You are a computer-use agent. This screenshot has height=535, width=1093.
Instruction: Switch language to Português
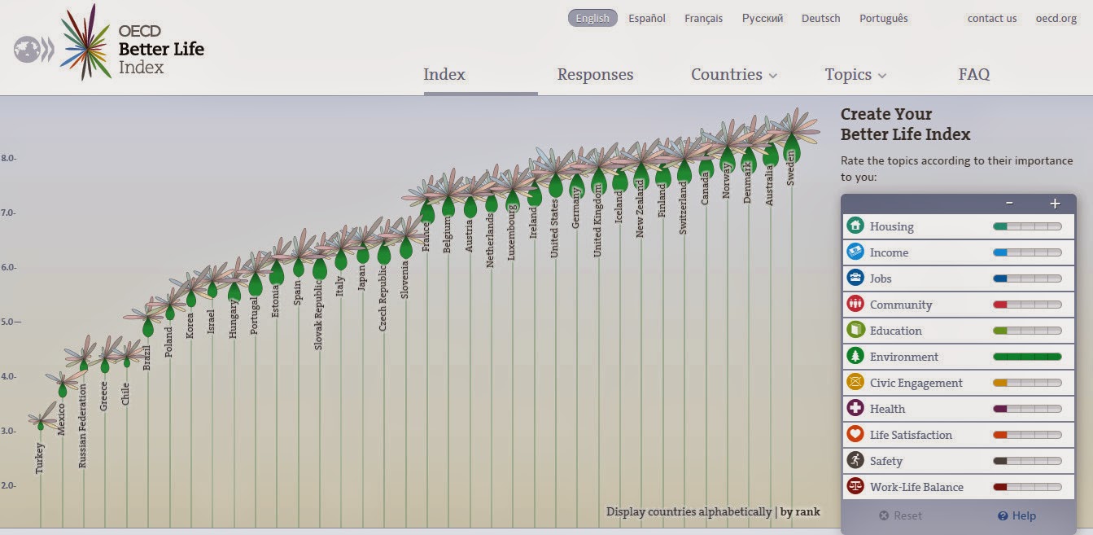[884, 18]
